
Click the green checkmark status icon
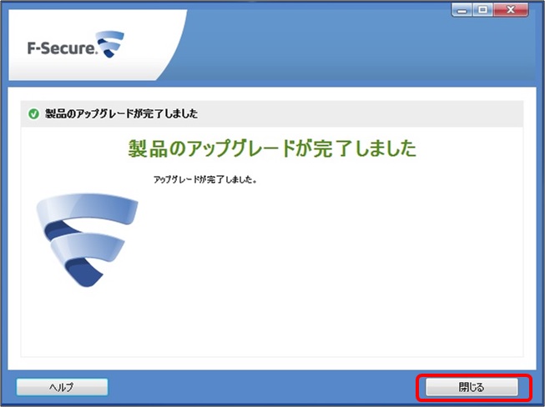[x=33, y=113]
